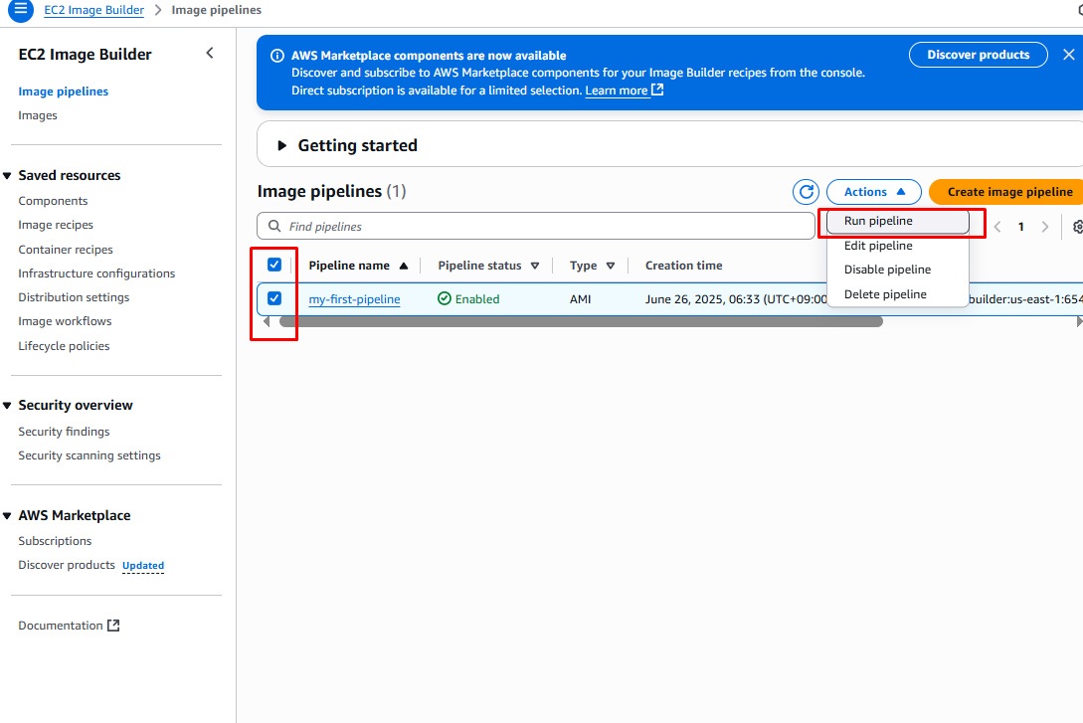Image resolution: width=1083 pixels, height=723 pixels.
Task: Close the Actions dropdown button
Action: click(874, 192)
